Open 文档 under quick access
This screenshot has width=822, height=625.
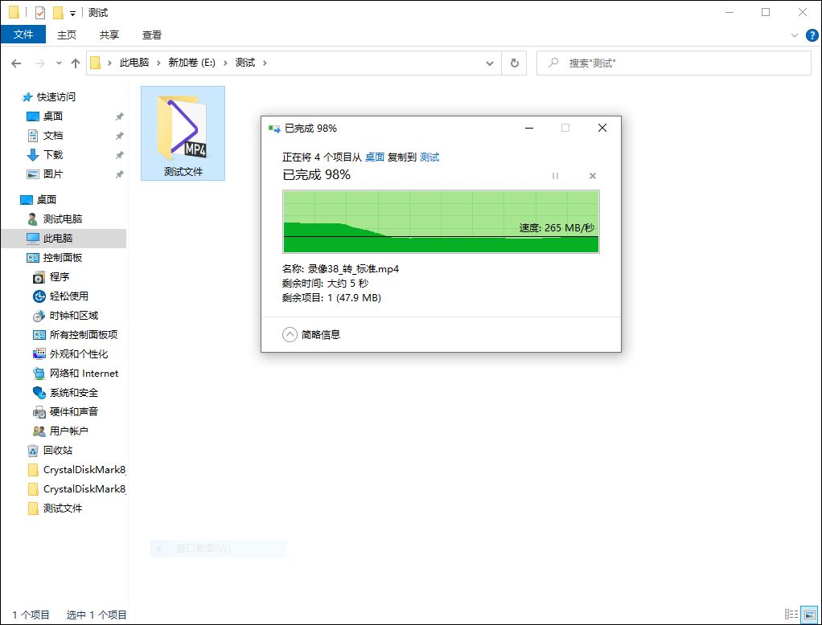coord(53,136)
